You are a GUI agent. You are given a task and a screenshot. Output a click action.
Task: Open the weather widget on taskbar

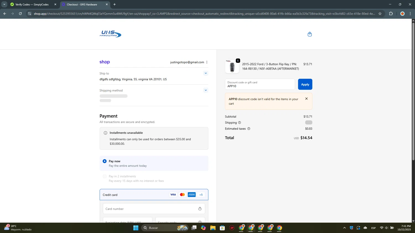18,228
